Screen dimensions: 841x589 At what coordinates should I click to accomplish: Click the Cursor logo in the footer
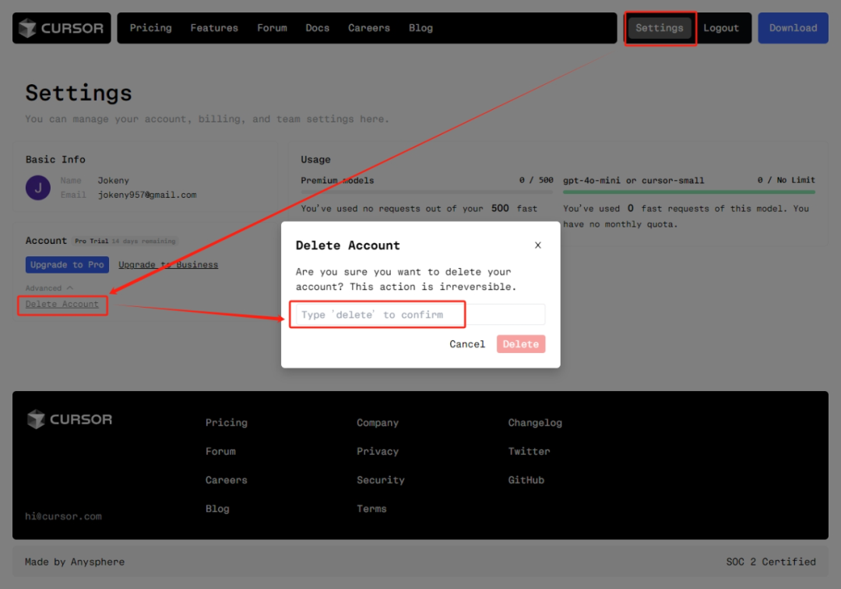(70, 419)
